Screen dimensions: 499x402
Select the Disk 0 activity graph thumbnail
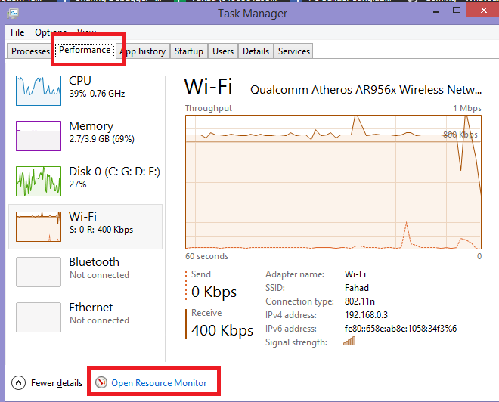coord(39,181)
